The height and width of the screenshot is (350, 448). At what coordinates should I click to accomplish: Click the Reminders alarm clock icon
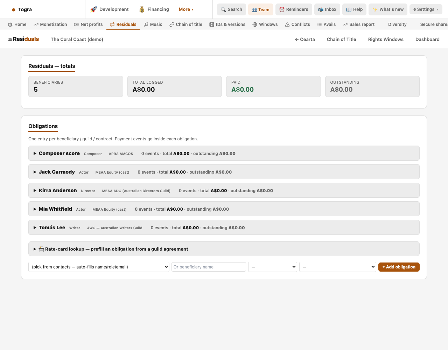point(282,9)
